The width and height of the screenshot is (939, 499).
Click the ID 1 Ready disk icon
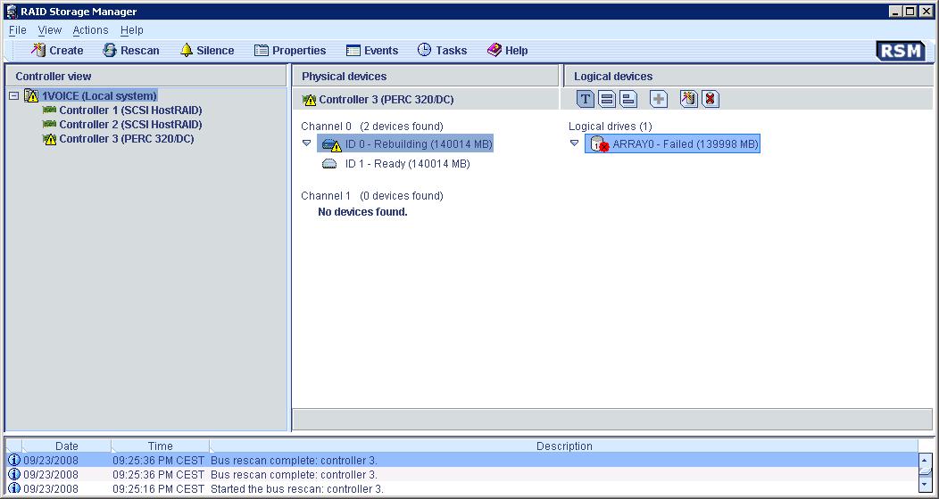click(329, 164)
